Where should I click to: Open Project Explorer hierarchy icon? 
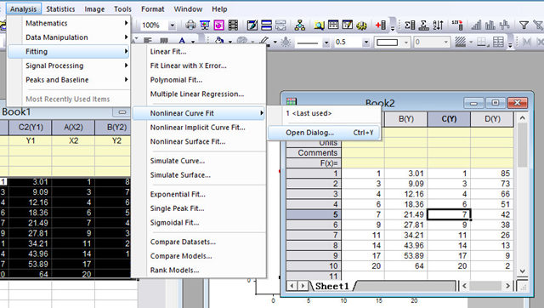pos(299,25)
